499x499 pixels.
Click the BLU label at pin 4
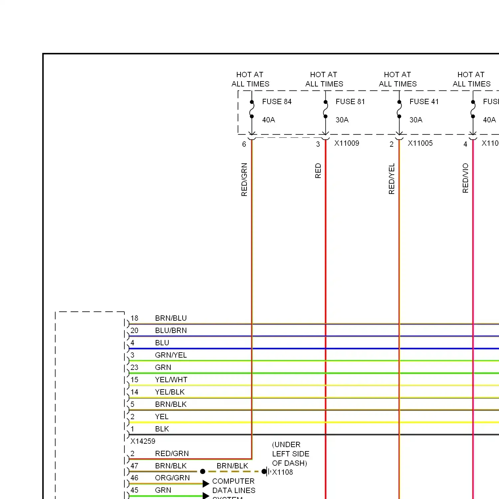(x=162, y=343)
